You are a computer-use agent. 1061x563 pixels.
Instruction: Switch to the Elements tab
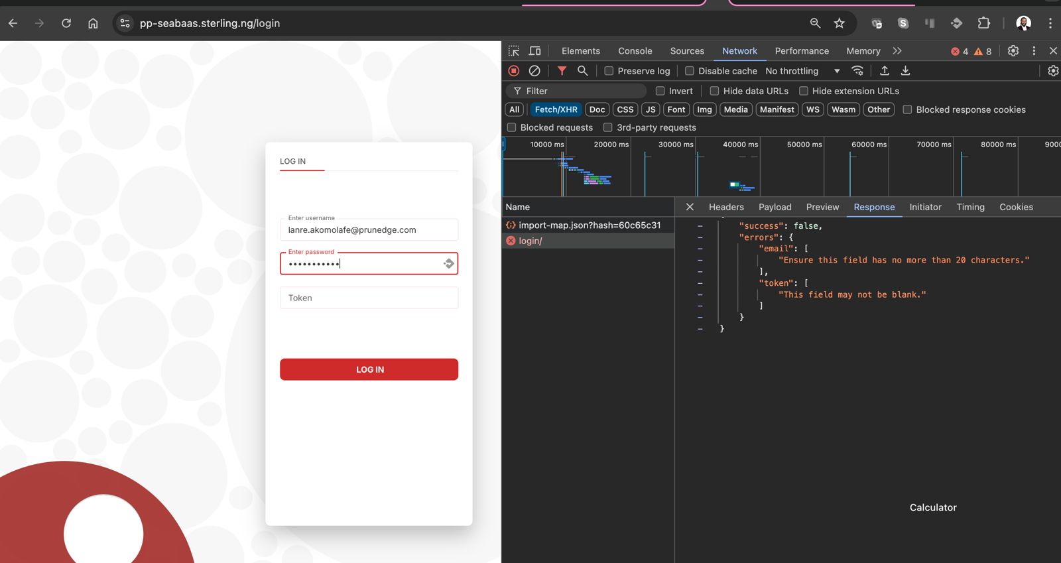(x=581, y=51)
